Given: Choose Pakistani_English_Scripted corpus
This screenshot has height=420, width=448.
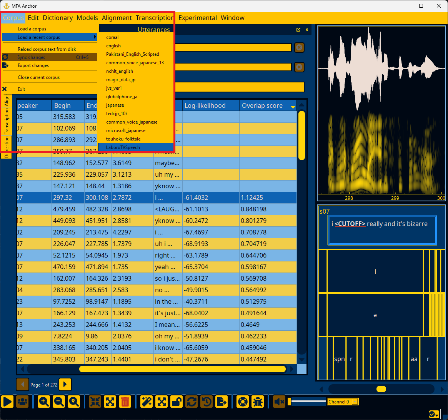Looking at the screenshot, I should pyautogui.click(x=136, y=54).
